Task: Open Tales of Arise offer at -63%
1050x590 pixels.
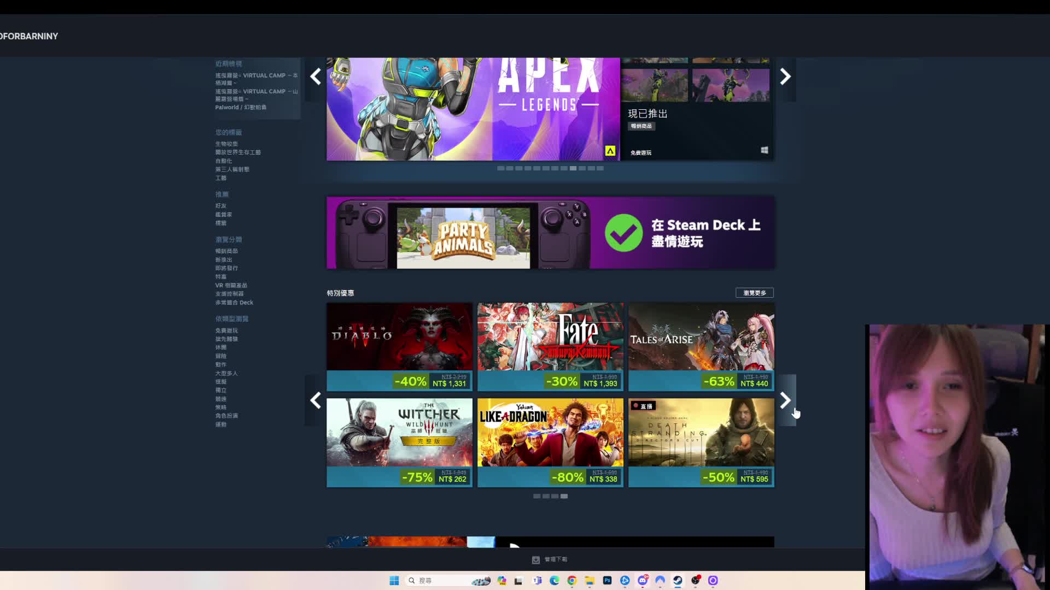Action: point(701,347)
